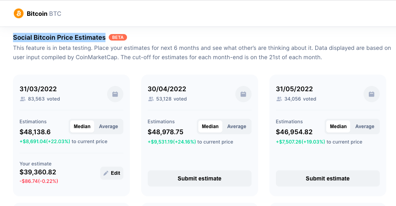Submit estimate for 30/04/2022

click(200, 178)
